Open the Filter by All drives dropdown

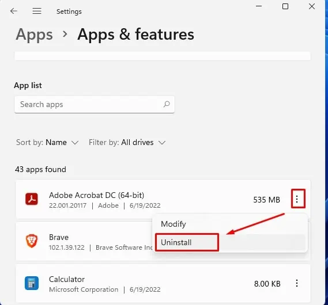coord(127,142)
